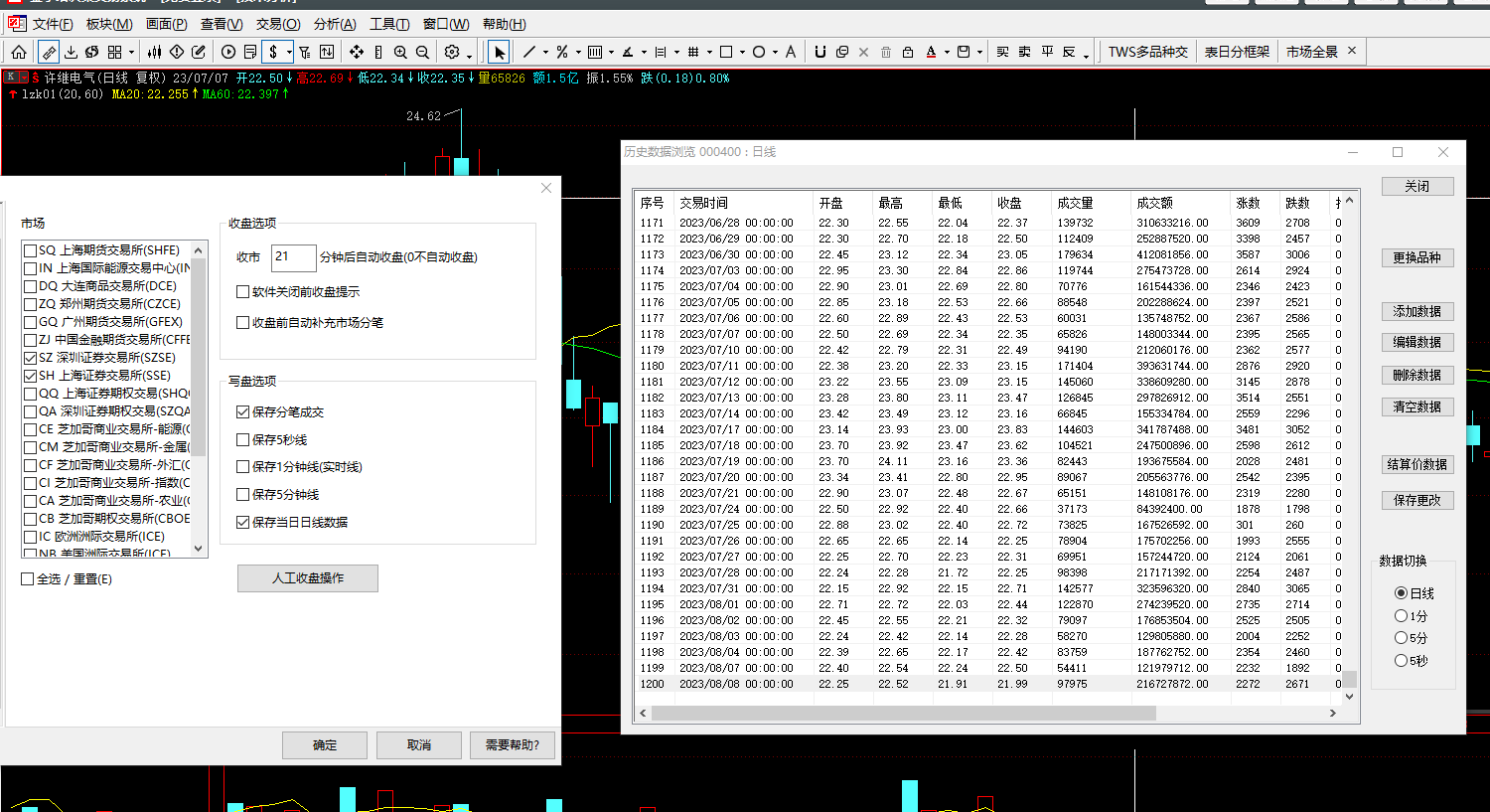Click 保存更改 button
1490x812 pixels.
[1417, 500]
